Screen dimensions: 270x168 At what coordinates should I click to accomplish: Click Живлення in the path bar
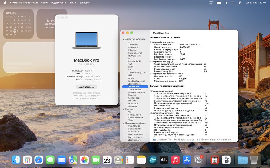tap(225, 140)
